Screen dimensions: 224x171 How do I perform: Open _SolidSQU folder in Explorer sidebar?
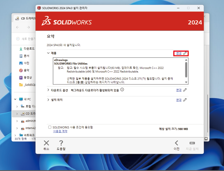point(27,85)
